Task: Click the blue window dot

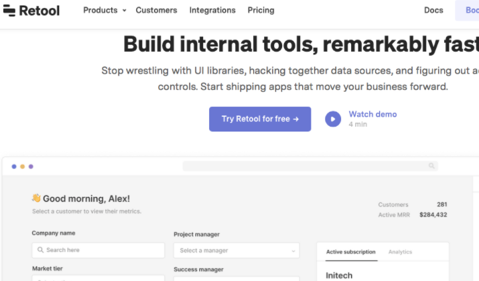Action: tap(14, 166)
